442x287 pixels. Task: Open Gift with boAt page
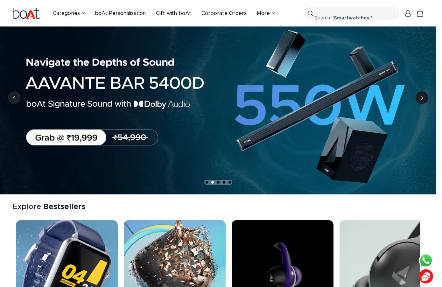point(173,13)
